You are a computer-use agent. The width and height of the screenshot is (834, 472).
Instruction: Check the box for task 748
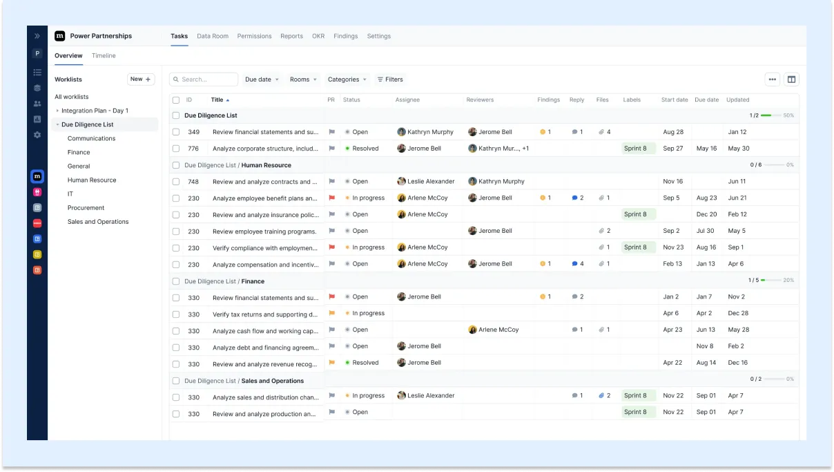(176, 182)
